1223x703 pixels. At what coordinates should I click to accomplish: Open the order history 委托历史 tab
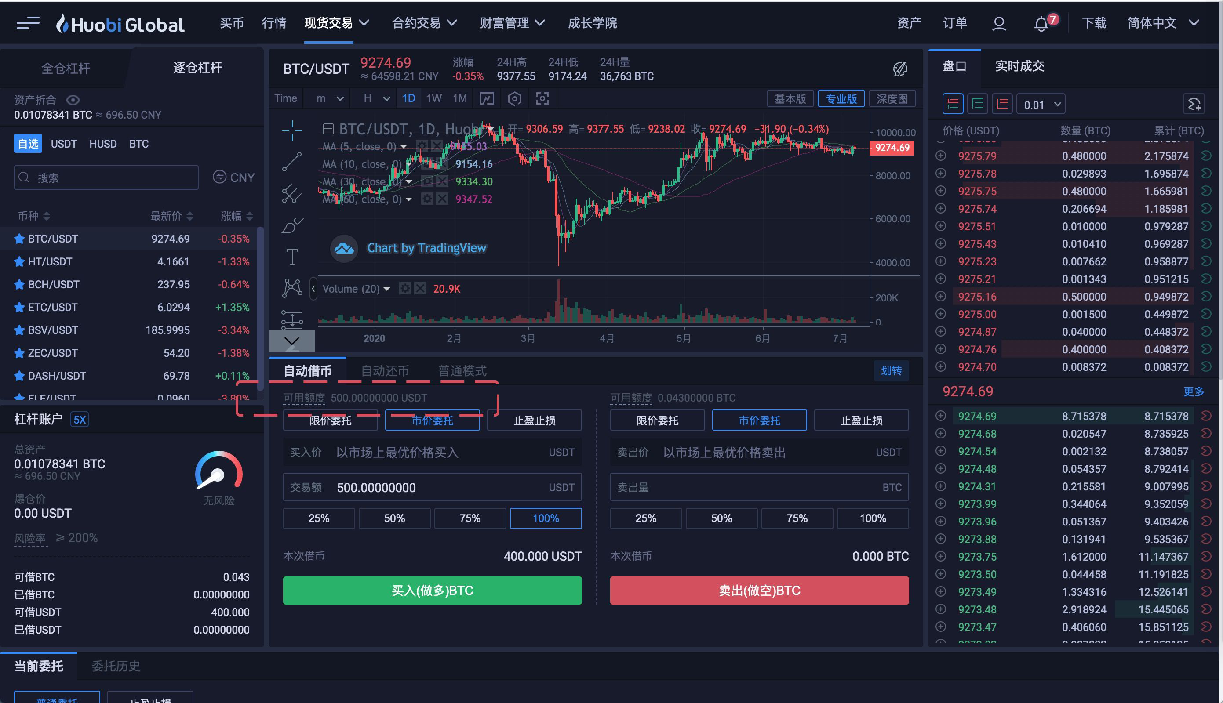pyautogui.click(x=116, y=666)
